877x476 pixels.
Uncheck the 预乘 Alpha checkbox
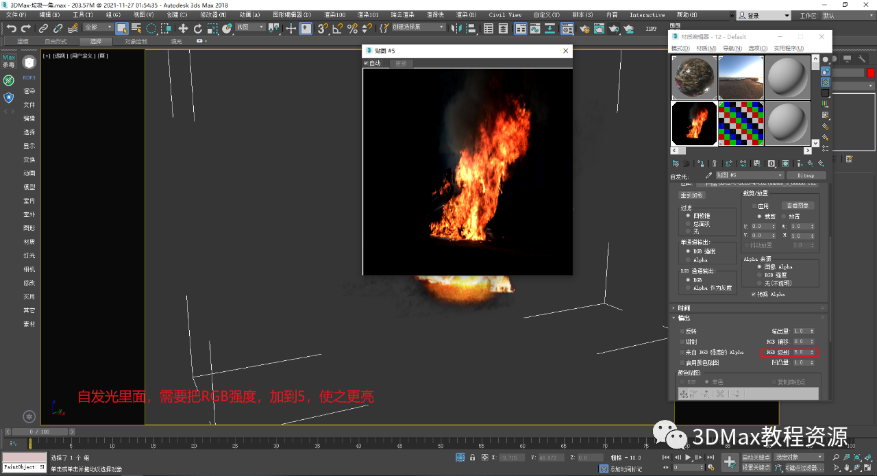[x=754, y=294]
